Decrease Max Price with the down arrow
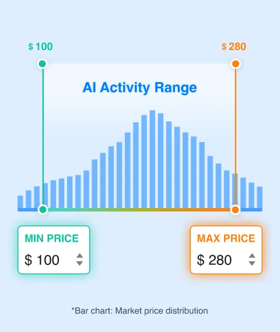The width and height of the screenshot is (280, 332). tap(252, 263)
